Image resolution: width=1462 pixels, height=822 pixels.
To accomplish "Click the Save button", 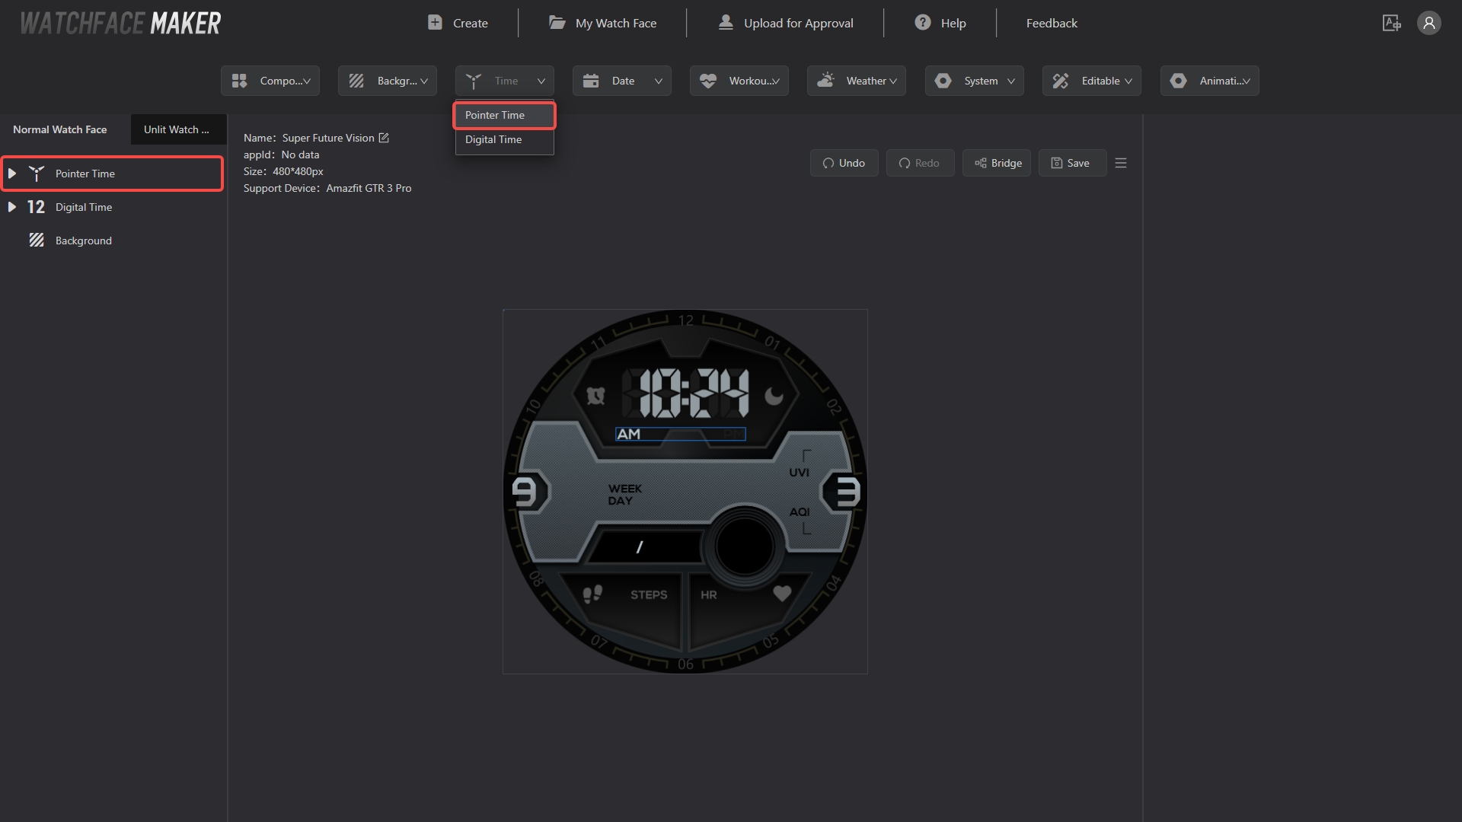I will point(1071,162).
